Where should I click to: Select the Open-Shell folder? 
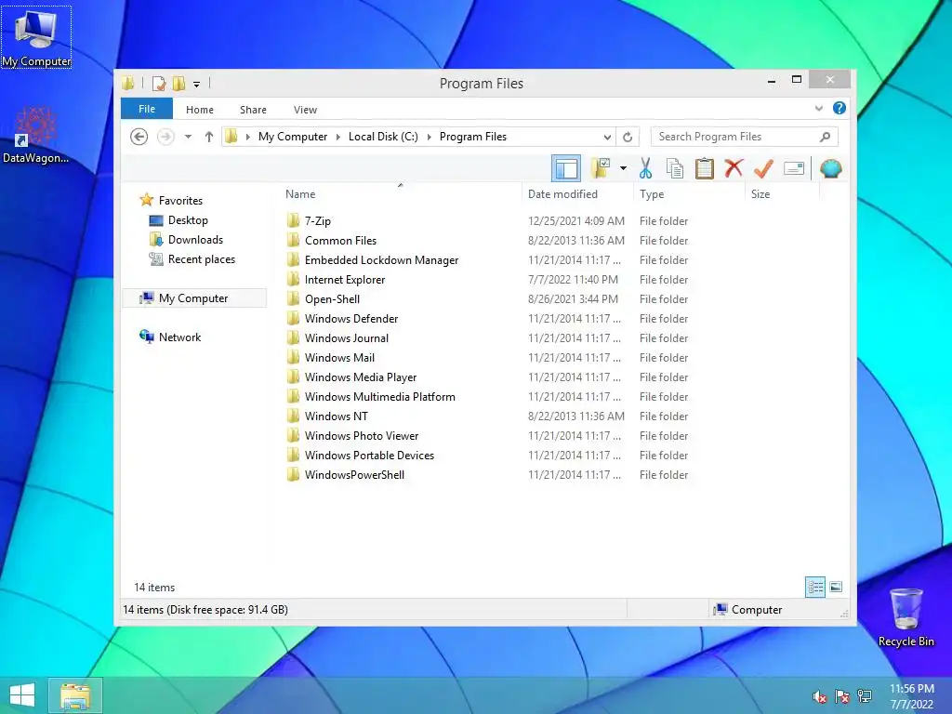pyautogui.click(x=332, y=298)
